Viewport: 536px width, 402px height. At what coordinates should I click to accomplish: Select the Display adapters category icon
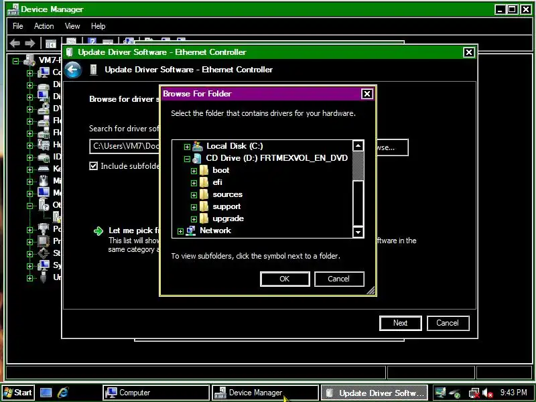(x=44, y=96)
